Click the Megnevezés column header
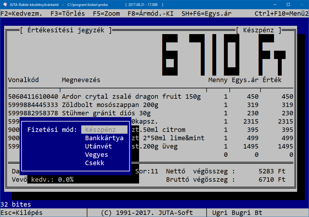Screen dimensions: 309x217 click(81, 80)
